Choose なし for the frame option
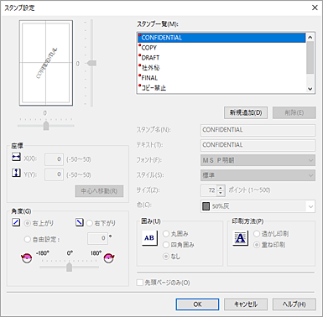This screenshot has height=317, width=323. click(166, 256)
